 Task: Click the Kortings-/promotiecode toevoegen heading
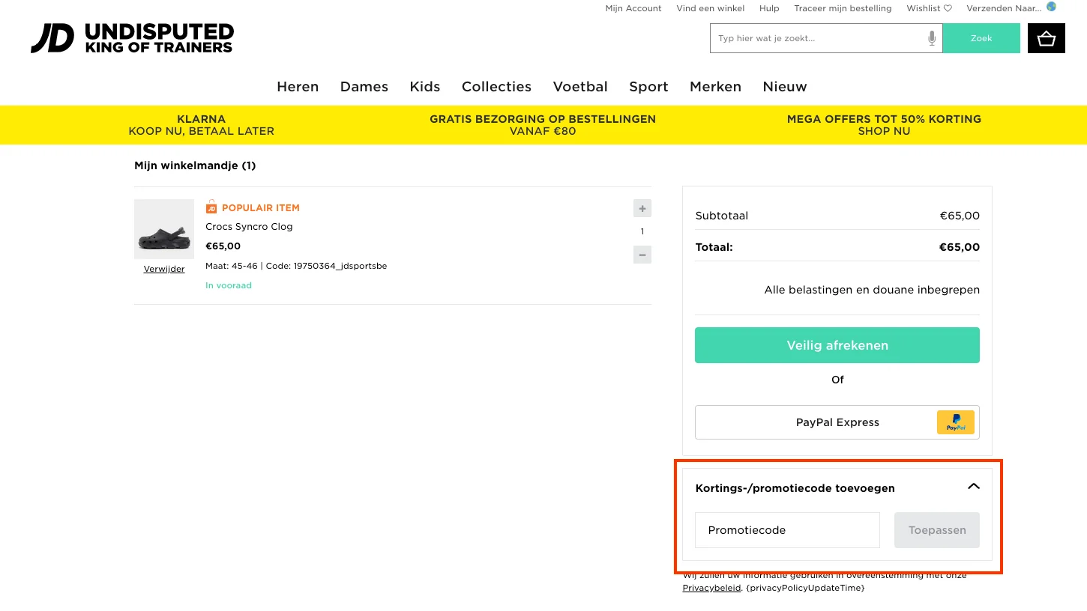(x=795, y=488)
